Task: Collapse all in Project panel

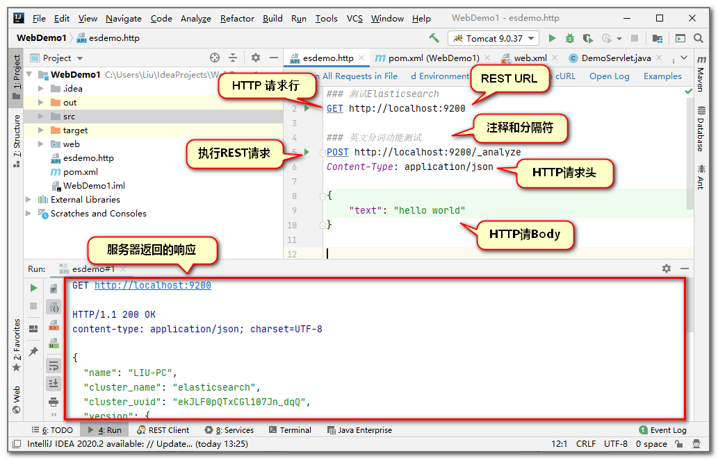Action: click(x=233, y=58)
